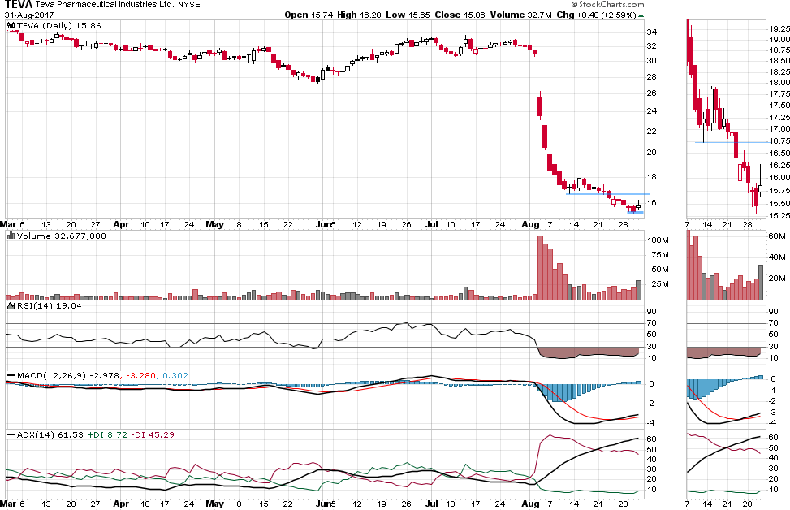The width and height of the screenshot is (790, 510).
Task: Click the 75M label on the volume axis
Action: tap(660, 254)
